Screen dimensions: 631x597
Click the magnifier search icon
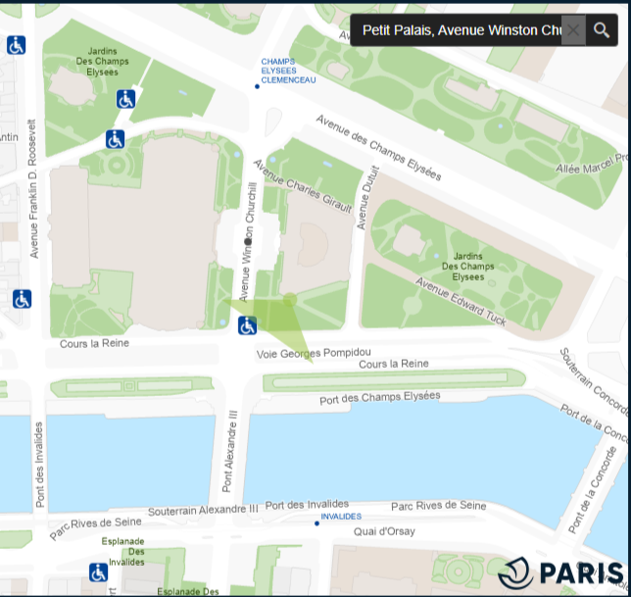tap(602, 30)
